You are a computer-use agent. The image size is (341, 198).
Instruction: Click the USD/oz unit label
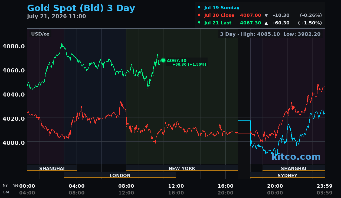40,34
